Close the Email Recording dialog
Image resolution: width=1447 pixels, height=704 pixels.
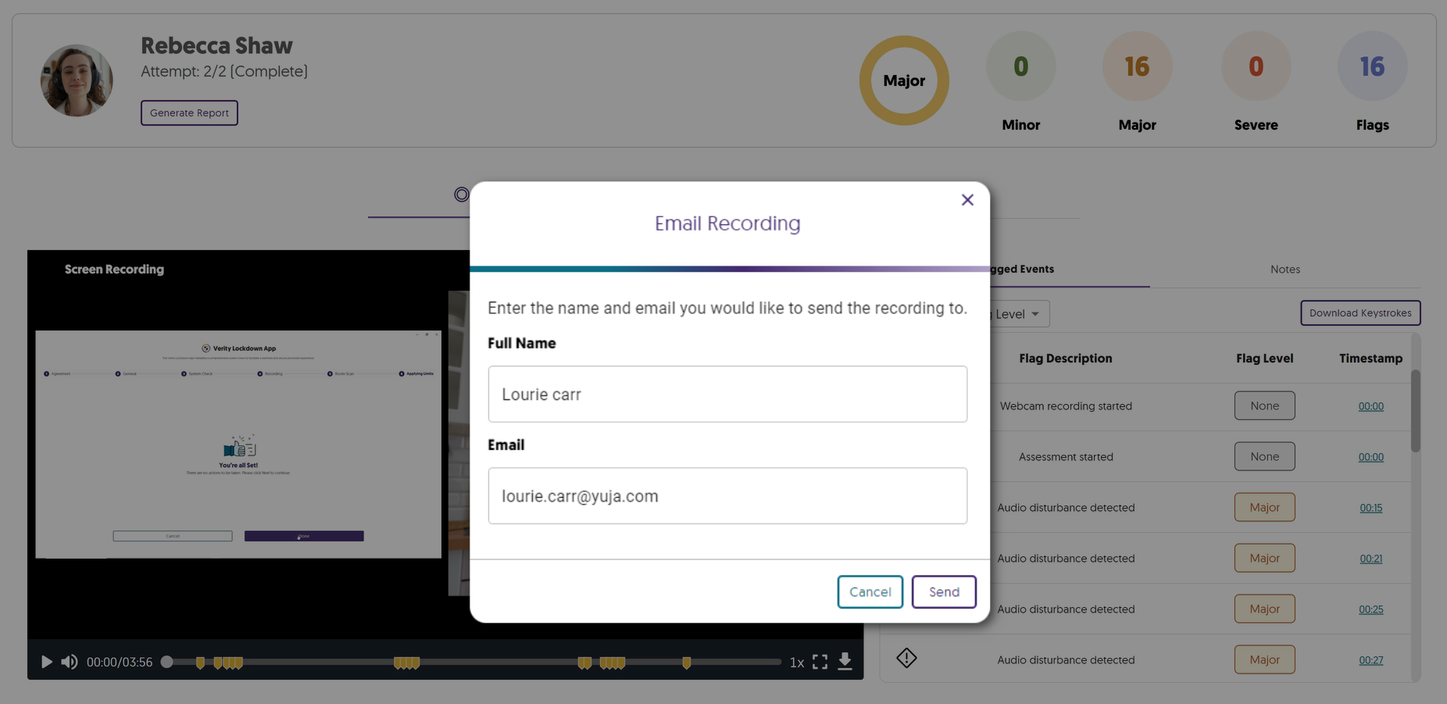[x=967, y=200]
